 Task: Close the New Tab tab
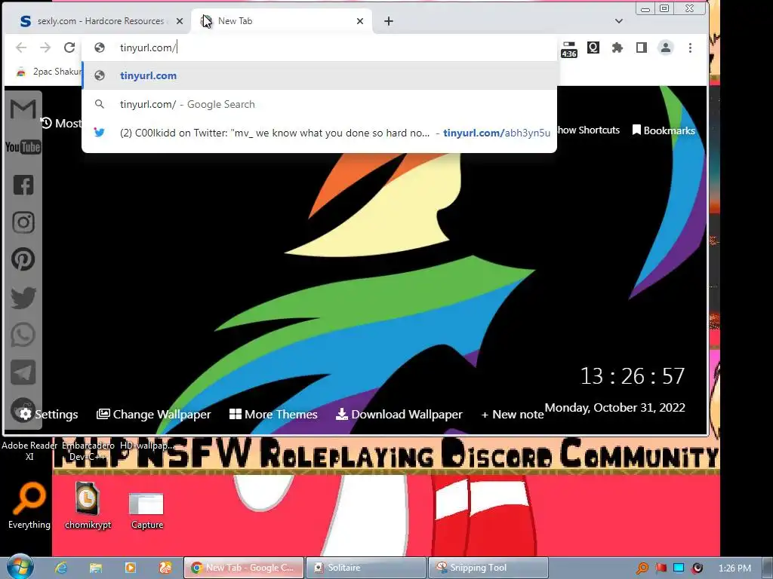[360, 21]
